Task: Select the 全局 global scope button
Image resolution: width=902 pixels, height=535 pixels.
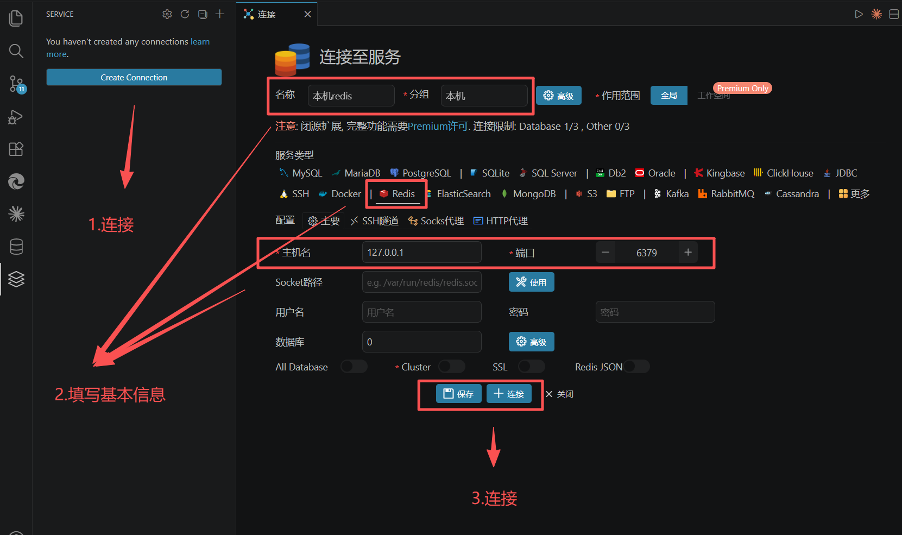Action: (669, 96)
